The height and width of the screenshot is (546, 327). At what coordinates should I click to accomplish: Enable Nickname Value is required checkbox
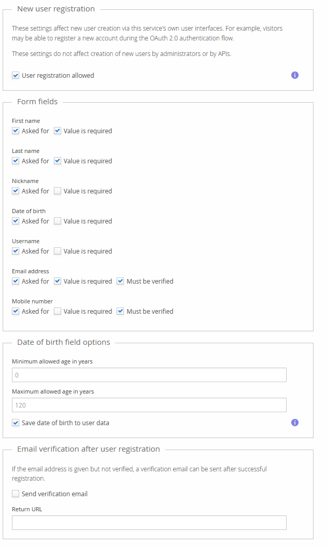click(x=58, y=191)
